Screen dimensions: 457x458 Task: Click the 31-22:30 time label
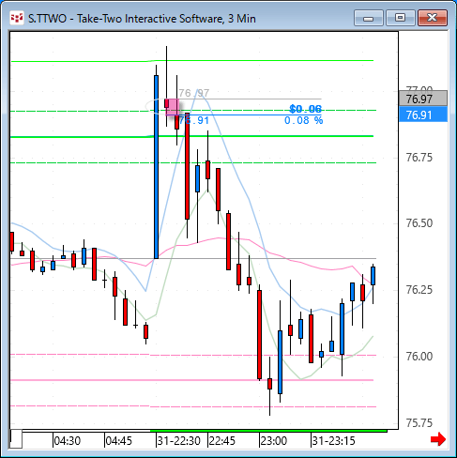click(x=179, y=441)
